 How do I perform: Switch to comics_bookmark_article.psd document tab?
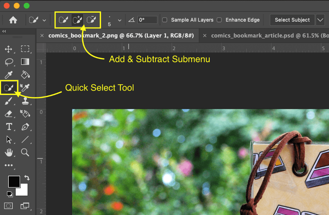(x=270, y=36)
